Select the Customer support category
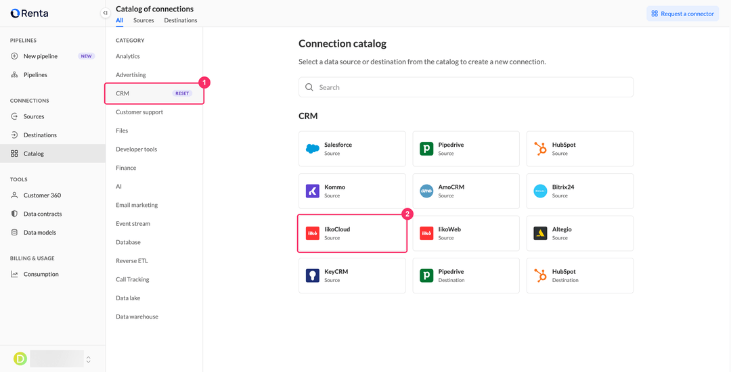This screenshot has height=372, width=731. pos(139,112)
